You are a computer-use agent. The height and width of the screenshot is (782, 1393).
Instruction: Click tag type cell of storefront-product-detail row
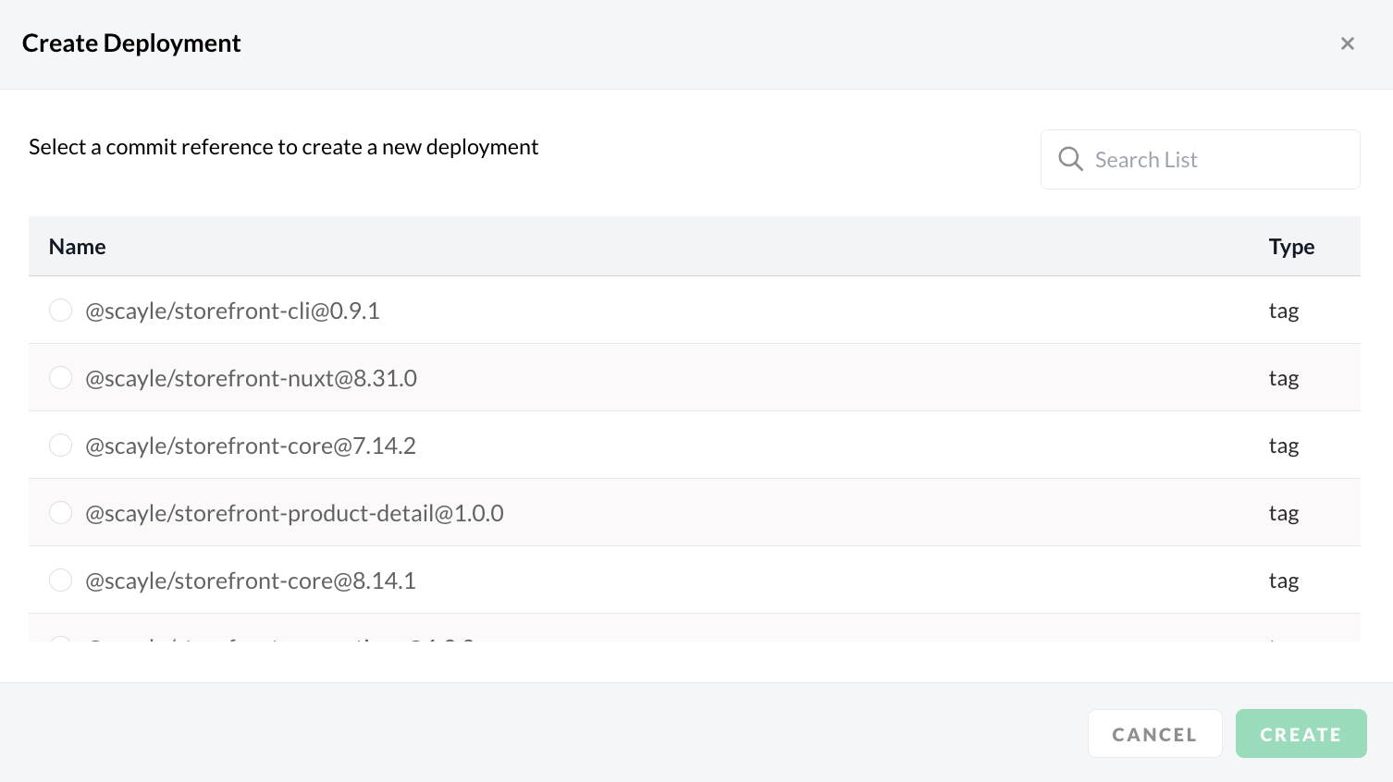(1283, 513)
